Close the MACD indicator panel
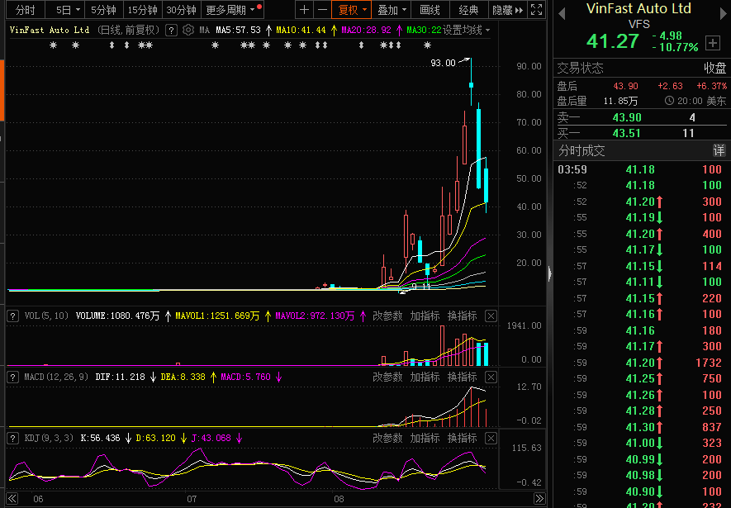Screen dimensions: 731x508 (491, 377)
